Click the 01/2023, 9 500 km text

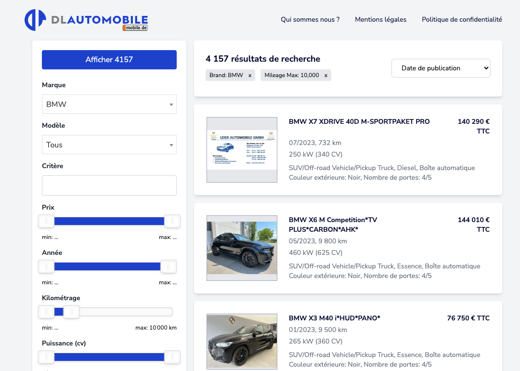318,330
